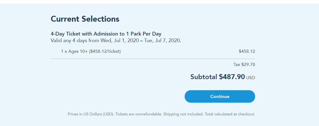
Task: Click the horizontal divider under the line item
Action: (x=153, y=59)
